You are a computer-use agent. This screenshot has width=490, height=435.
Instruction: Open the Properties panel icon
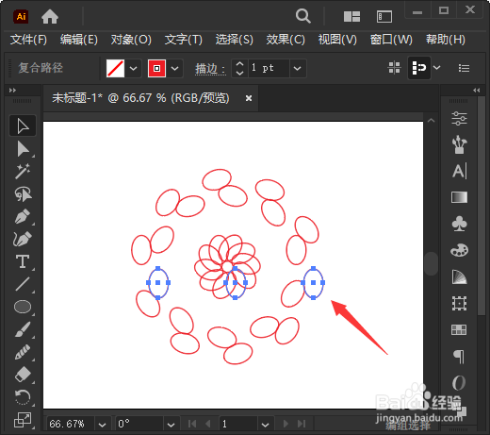click(x=459, y=119)
